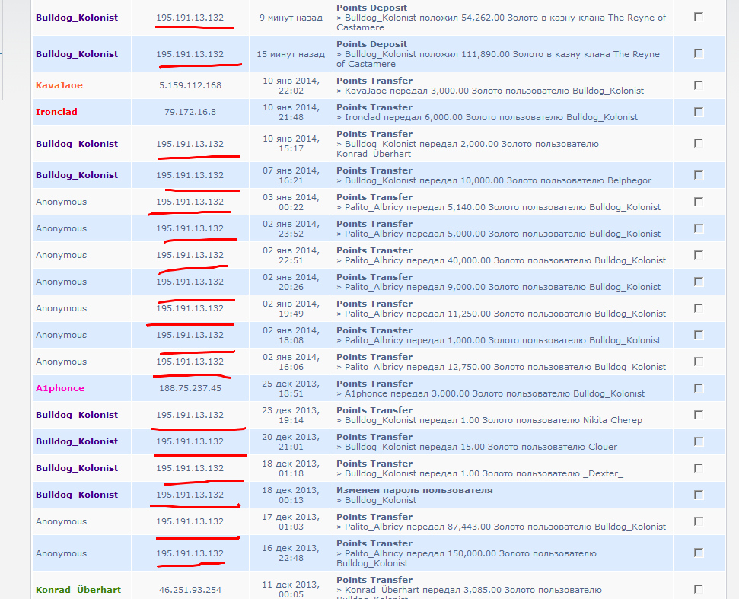This screenshot has height=599, width=739.
Task: Check the password change entry checkbox
Action: coord(699,495)
